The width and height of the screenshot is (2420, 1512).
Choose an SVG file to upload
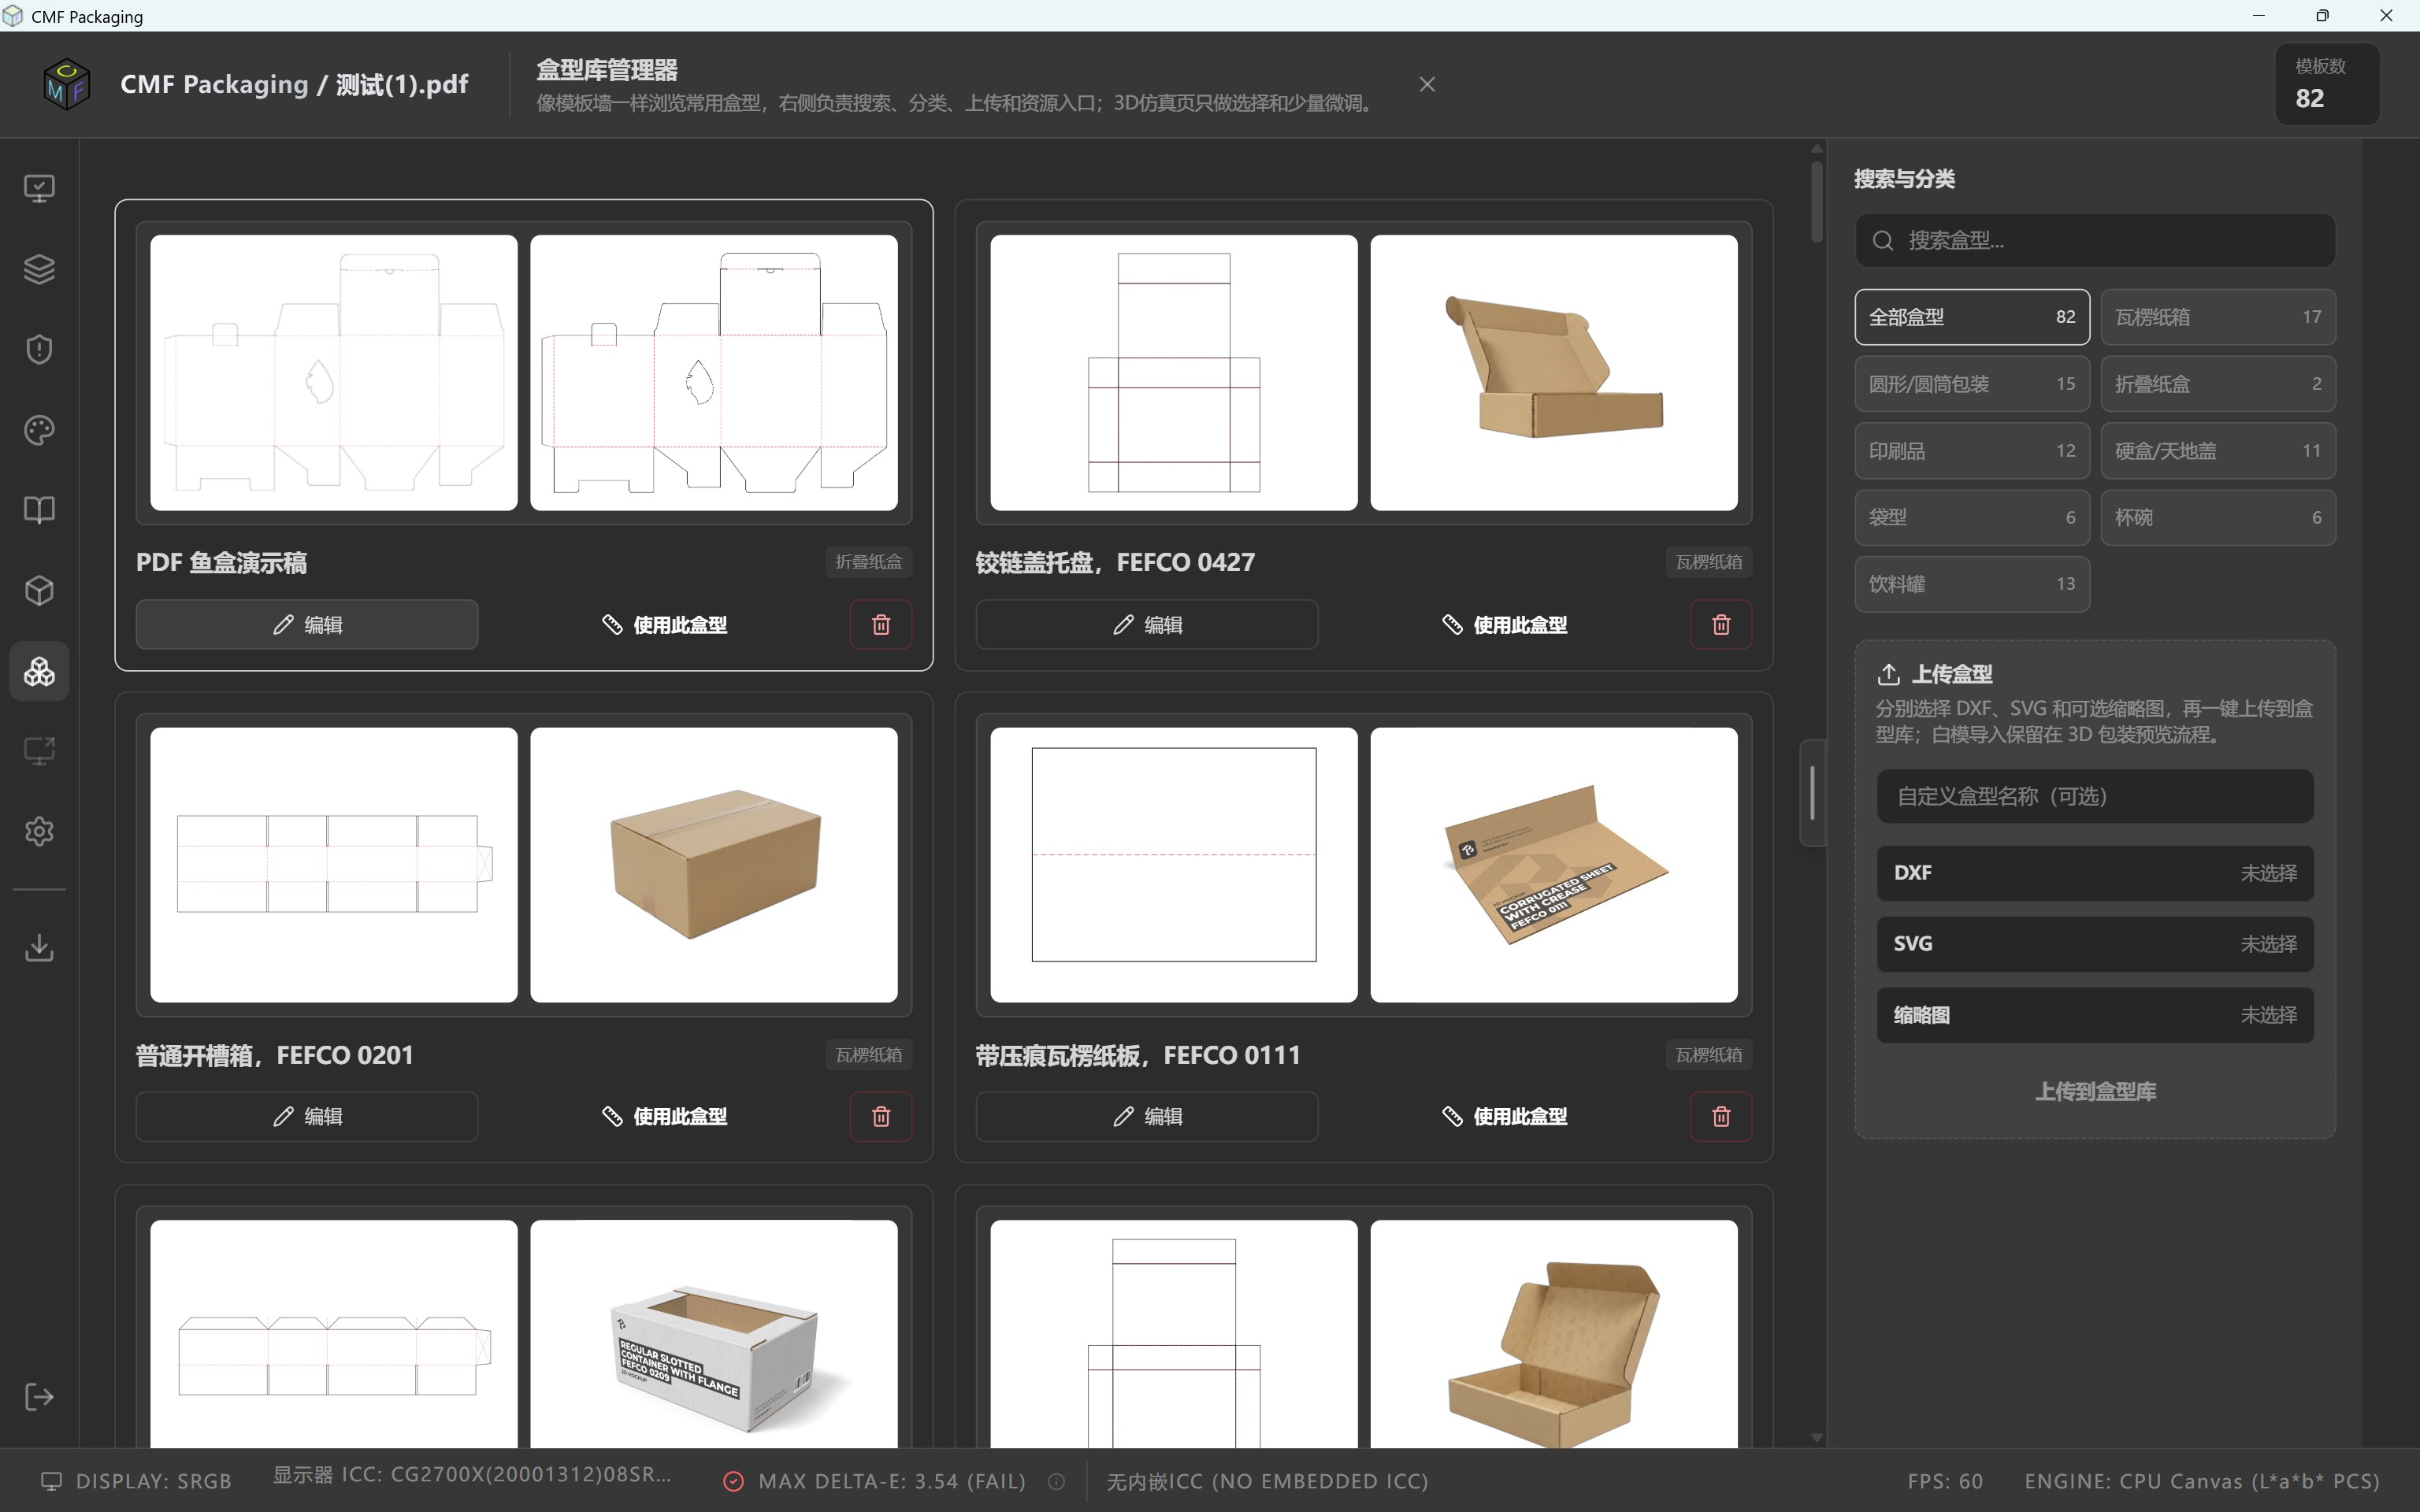[2095, 944]
